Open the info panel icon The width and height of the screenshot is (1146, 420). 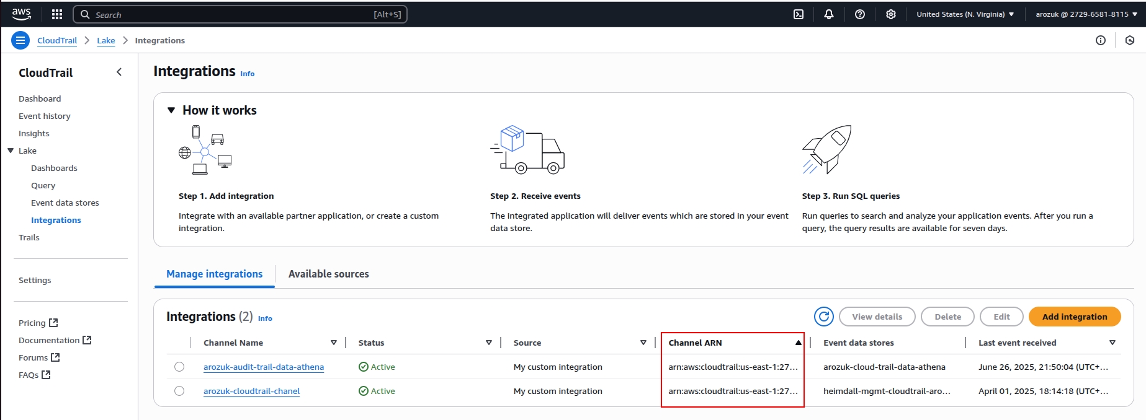coord(1101,40)
